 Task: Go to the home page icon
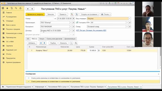3,87
